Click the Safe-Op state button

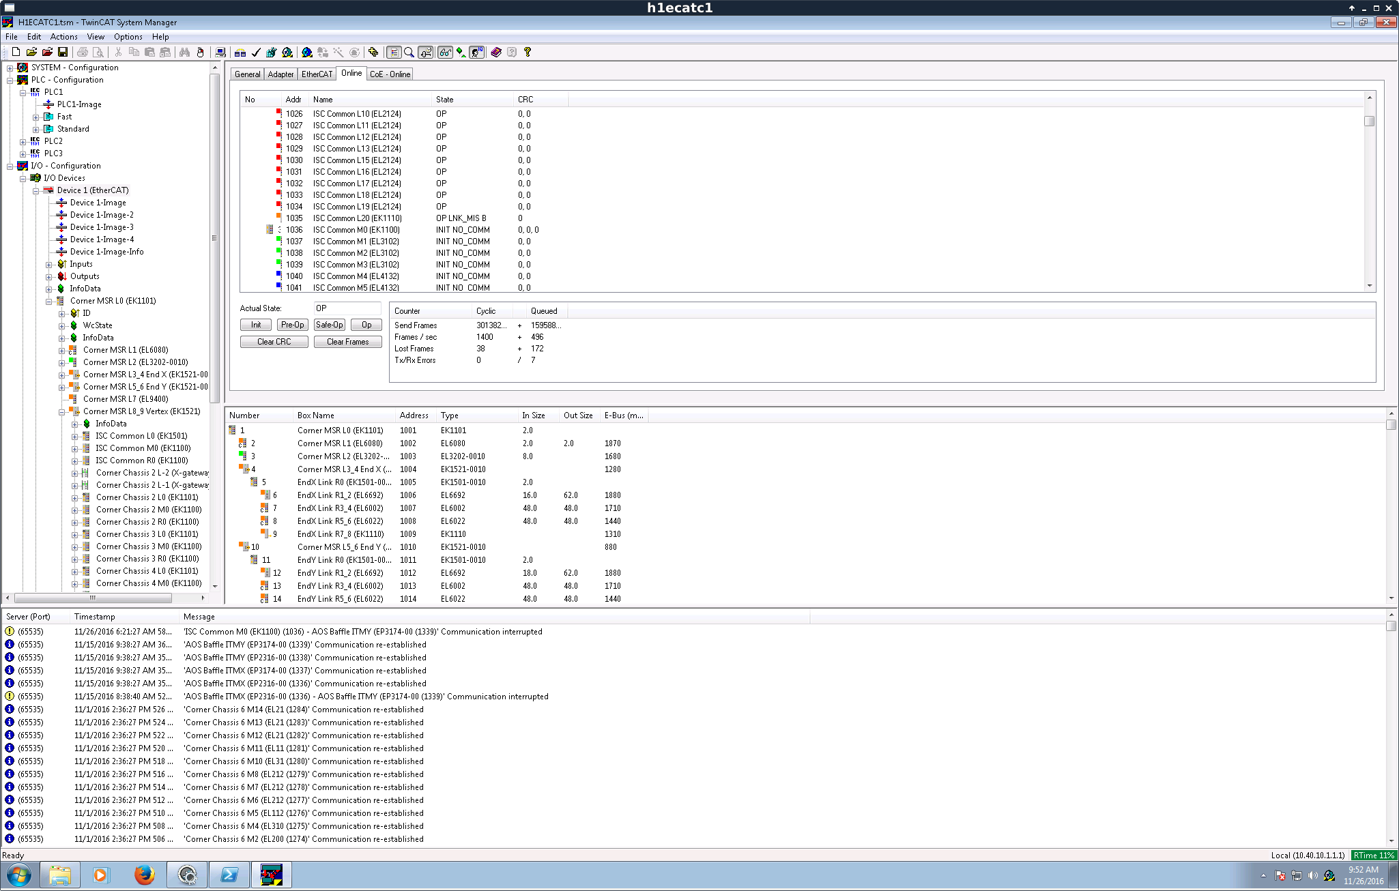click(x=330, y=325)
